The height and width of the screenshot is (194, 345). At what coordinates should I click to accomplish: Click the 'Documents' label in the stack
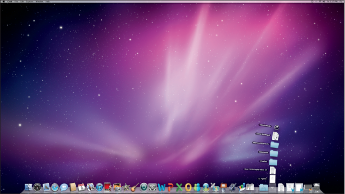pyautogui.click(x=263, y=152)
